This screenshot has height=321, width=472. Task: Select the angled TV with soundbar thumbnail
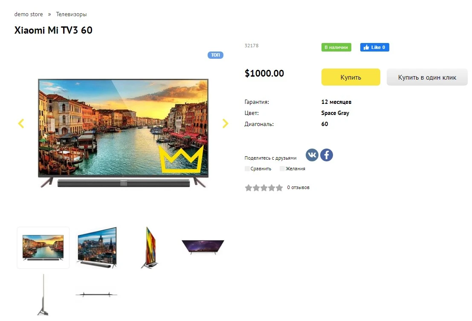(x=97, y=248)
